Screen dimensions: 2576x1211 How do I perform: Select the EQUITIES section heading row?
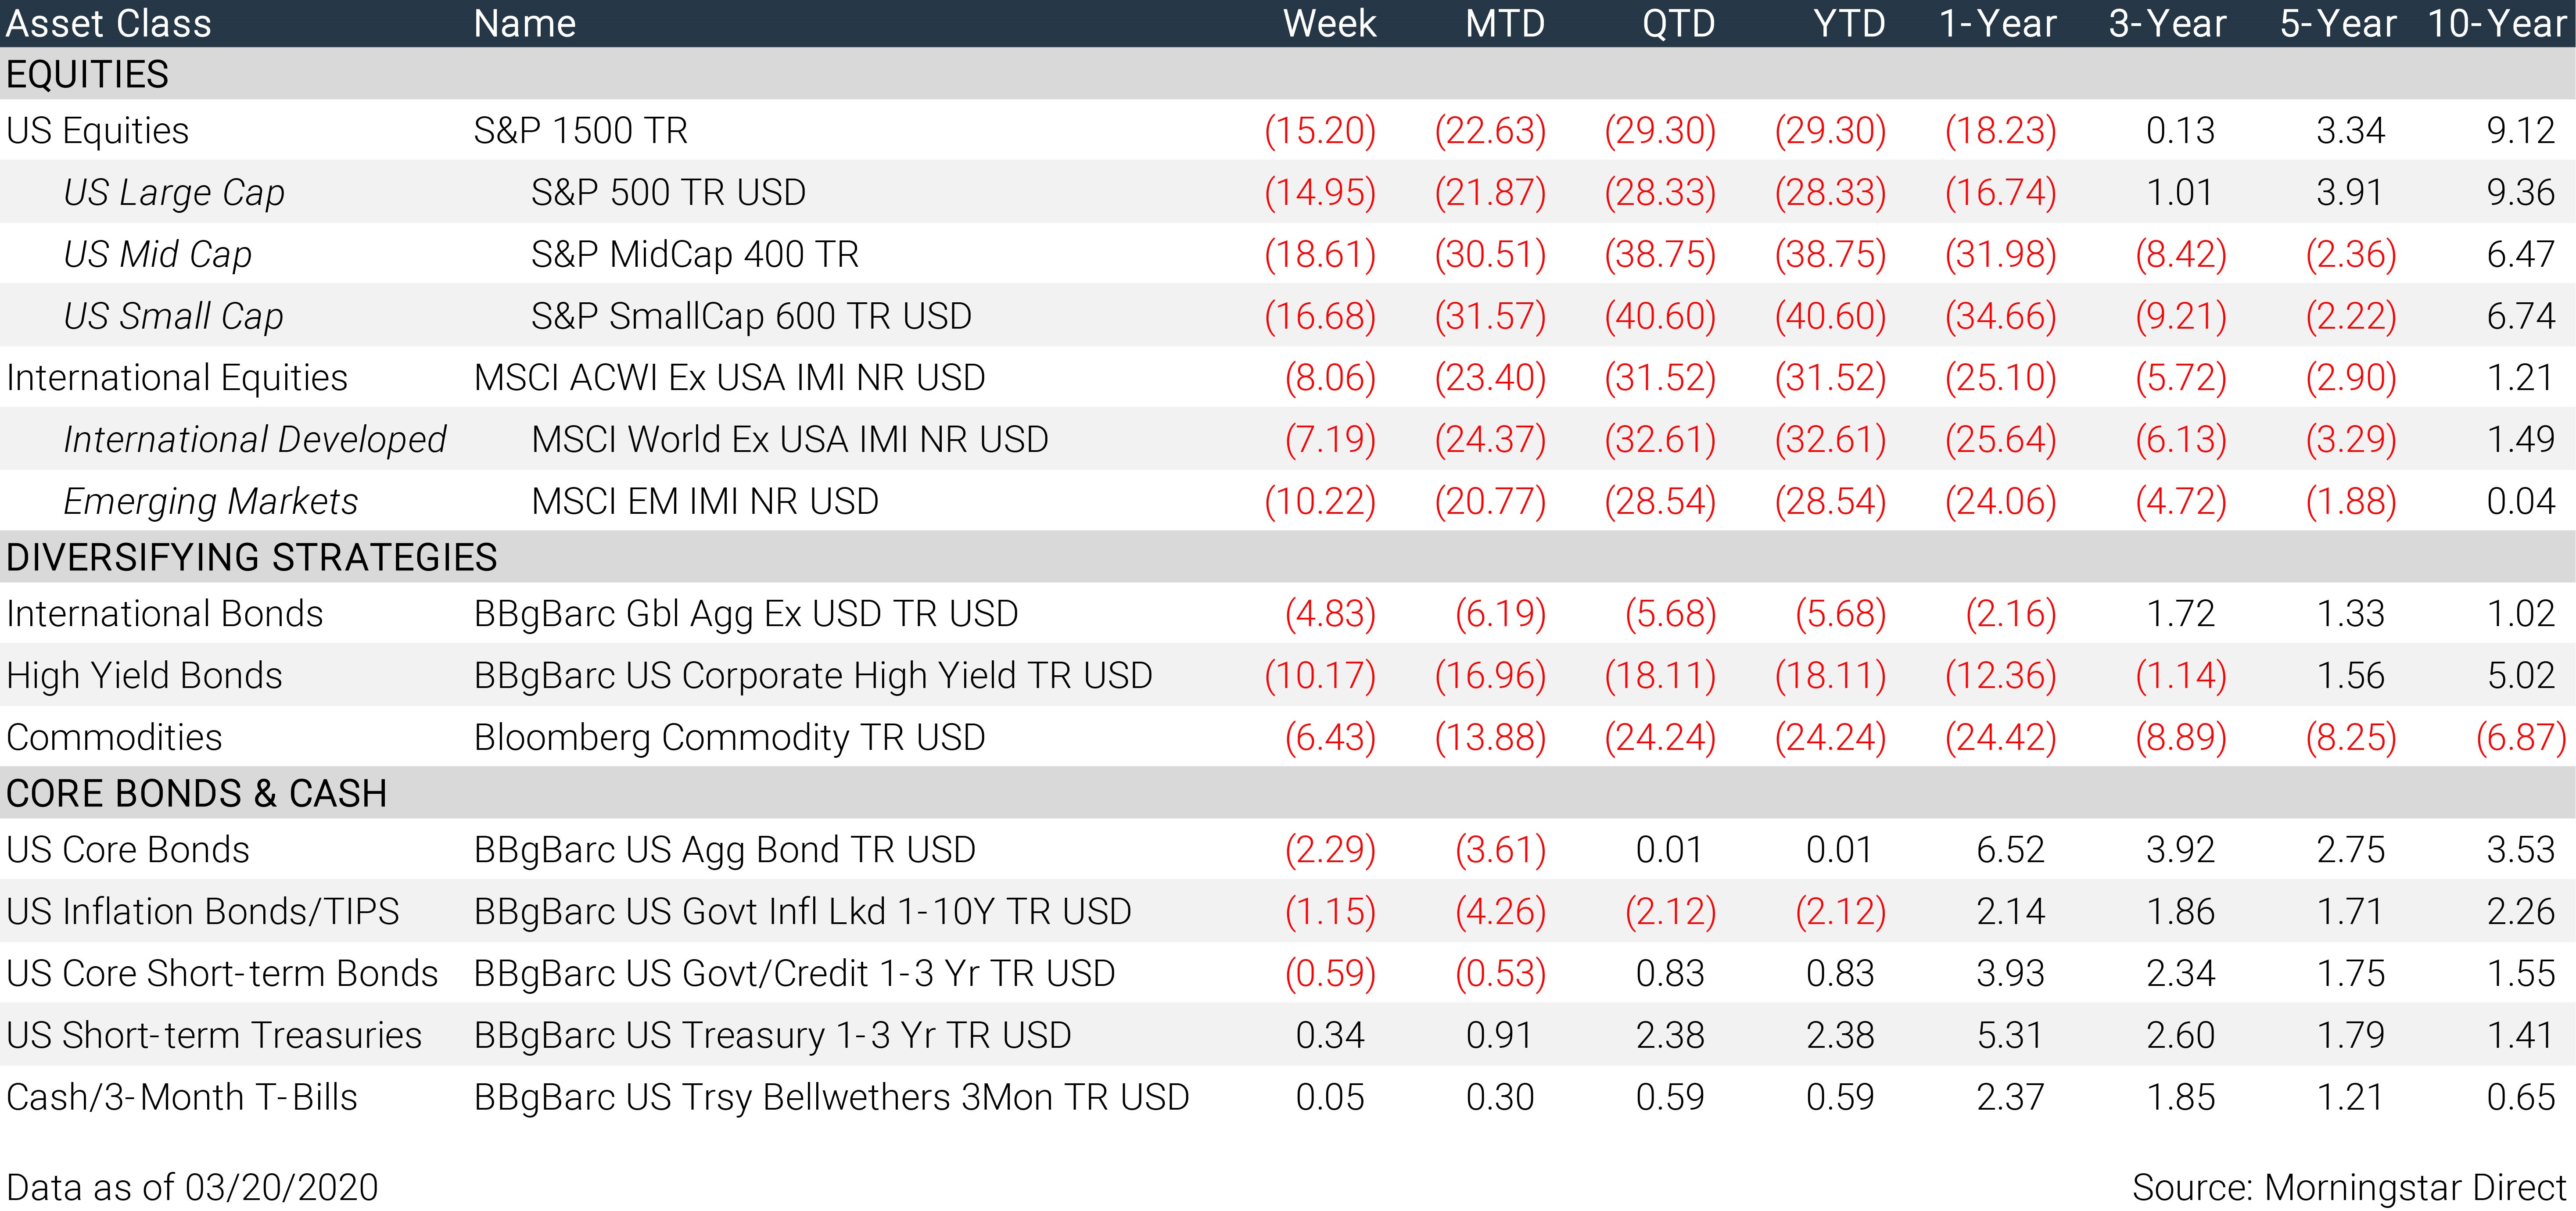[x=1288, y=74]
